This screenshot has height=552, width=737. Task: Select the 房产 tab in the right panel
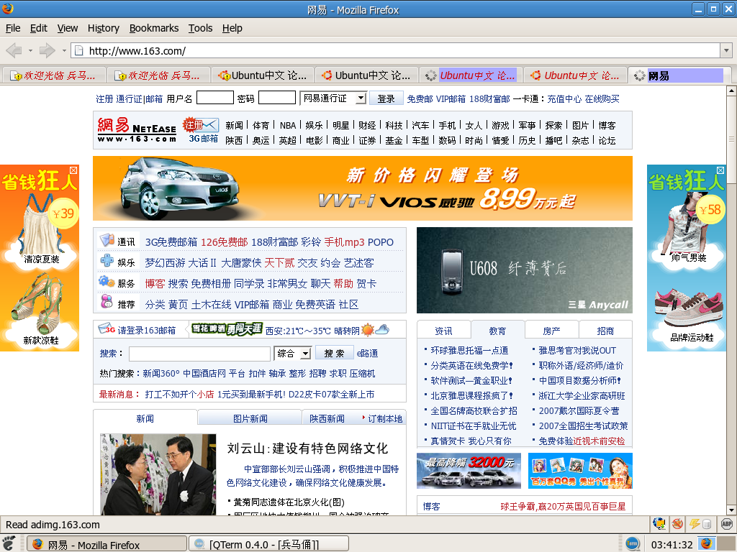[x=551, y=331]
